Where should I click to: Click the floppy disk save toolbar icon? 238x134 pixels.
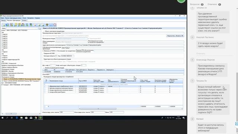point(51,25)
